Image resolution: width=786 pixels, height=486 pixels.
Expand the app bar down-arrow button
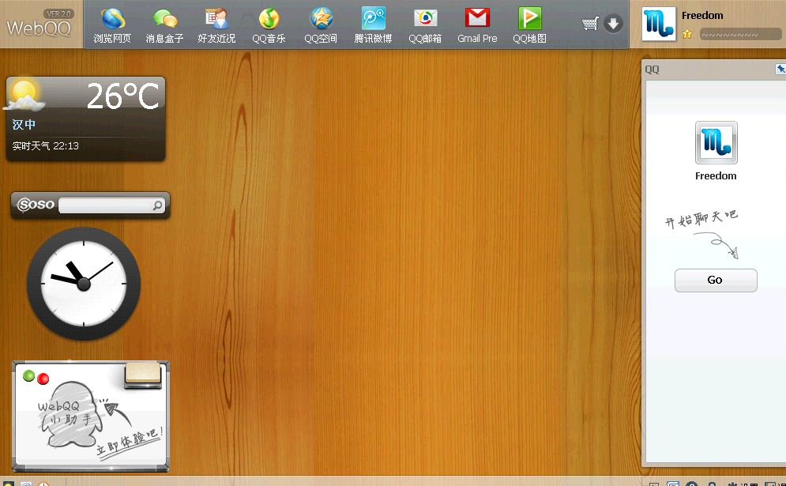coord(613,24)
